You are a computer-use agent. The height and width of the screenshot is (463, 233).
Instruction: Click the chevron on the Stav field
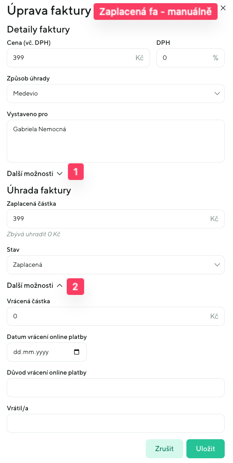point(217,264)
